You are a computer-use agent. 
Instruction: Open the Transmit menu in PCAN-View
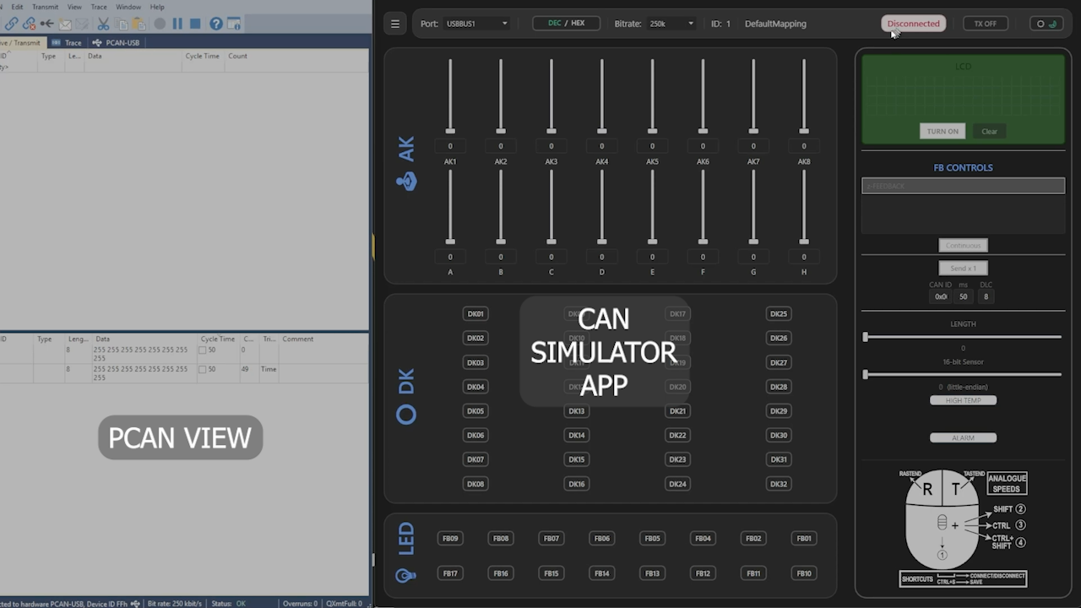pos(46,7)
